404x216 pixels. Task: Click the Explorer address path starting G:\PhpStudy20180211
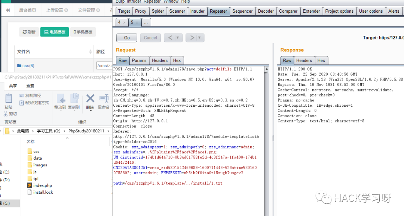(58, 77)
